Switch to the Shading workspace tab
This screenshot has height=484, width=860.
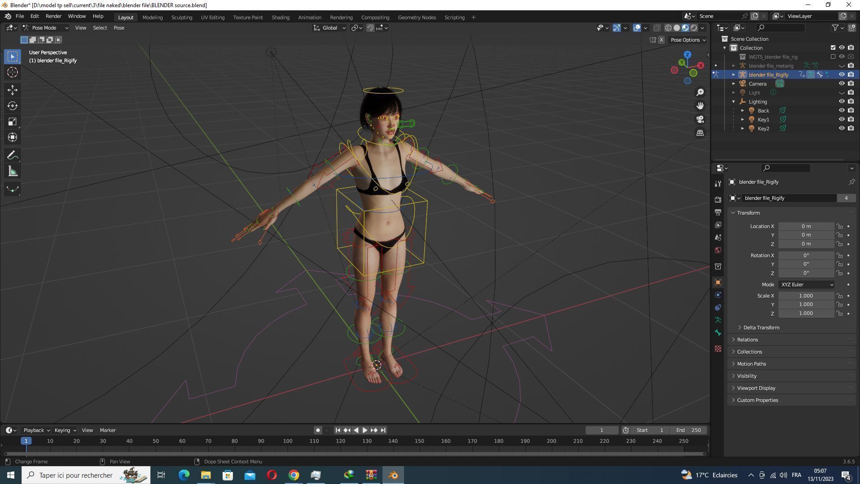tap(280, 17)
